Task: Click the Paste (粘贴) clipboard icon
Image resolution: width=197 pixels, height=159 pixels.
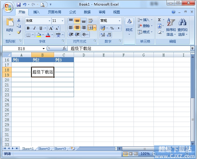Action: 10,22
